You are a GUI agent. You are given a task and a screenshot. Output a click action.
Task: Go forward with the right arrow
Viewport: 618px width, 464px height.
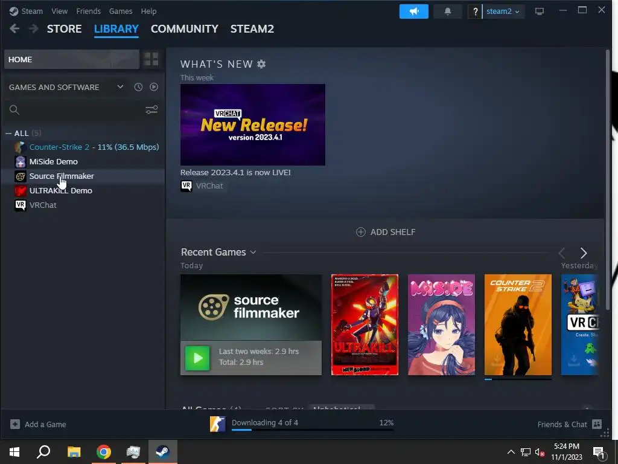tap(34, 28)
